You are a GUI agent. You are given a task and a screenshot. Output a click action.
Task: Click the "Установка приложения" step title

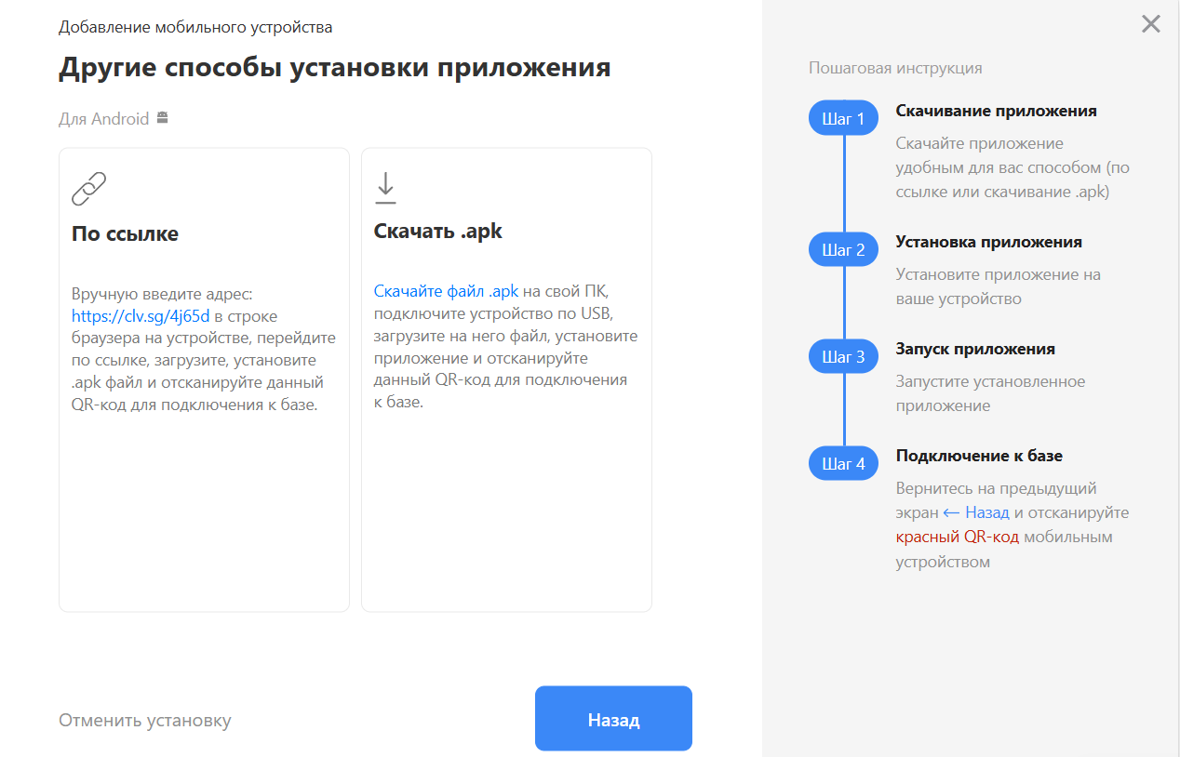tap(989, 242)
